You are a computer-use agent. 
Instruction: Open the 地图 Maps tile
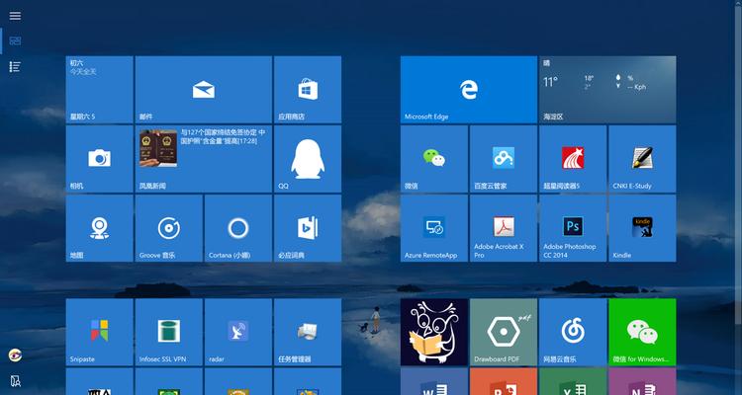99,228
